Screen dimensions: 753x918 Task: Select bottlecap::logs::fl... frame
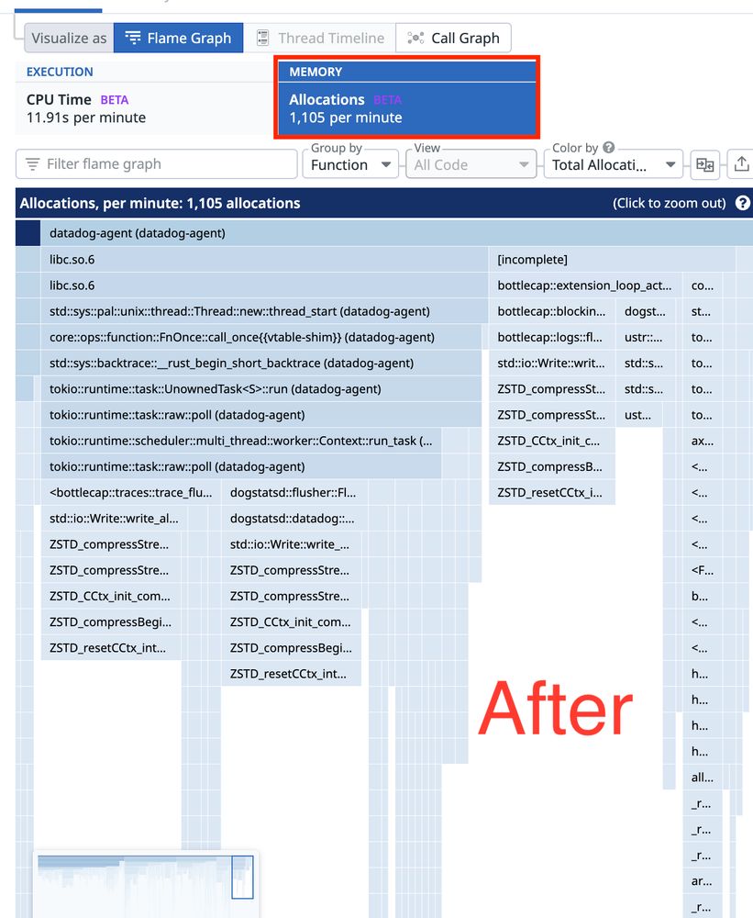(x=552, y=337)
